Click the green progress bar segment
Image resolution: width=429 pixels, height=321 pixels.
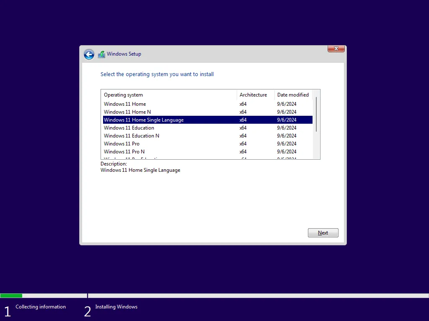[11, 296]
